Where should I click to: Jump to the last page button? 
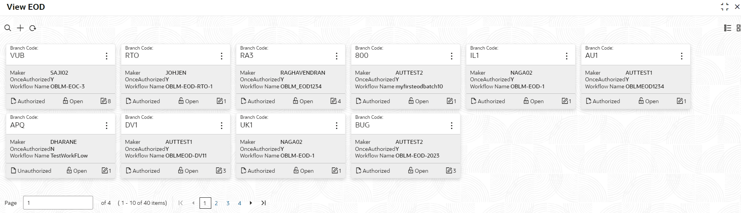[x=264, y=203]
